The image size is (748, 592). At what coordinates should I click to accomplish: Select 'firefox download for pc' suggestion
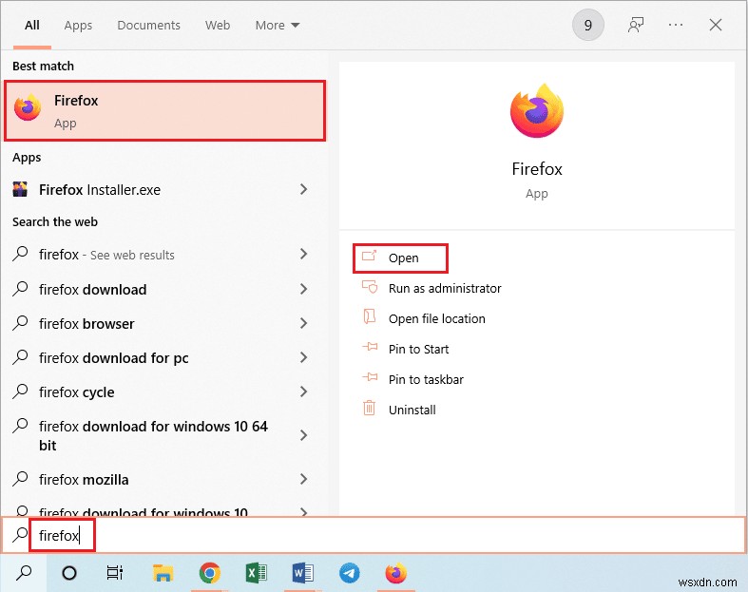click(113, 358)
